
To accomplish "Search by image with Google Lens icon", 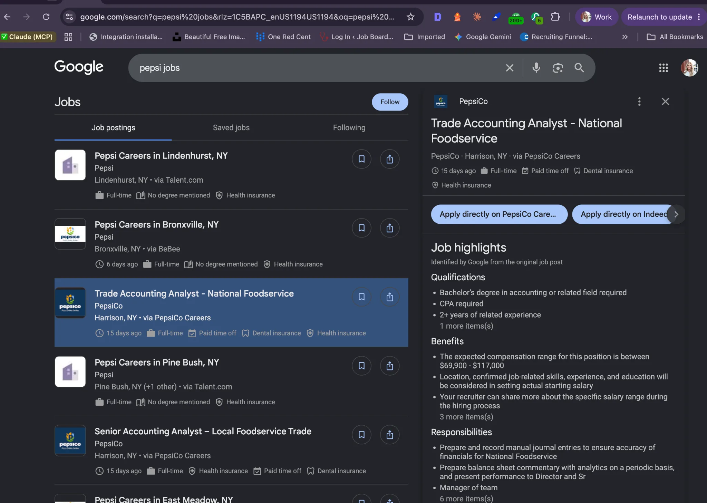I will (558, 68).
